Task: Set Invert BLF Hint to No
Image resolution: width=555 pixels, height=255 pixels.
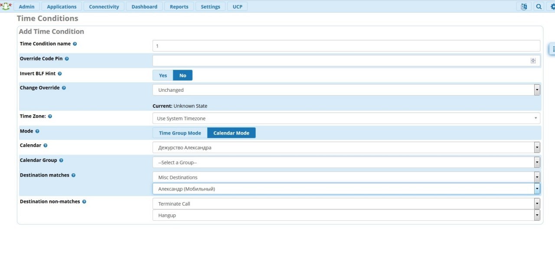Action: tap(183, 75)
